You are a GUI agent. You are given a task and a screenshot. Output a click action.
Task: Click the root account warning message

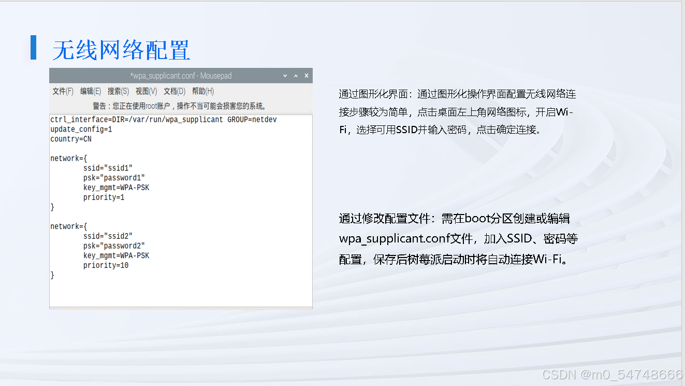(180, 106)
